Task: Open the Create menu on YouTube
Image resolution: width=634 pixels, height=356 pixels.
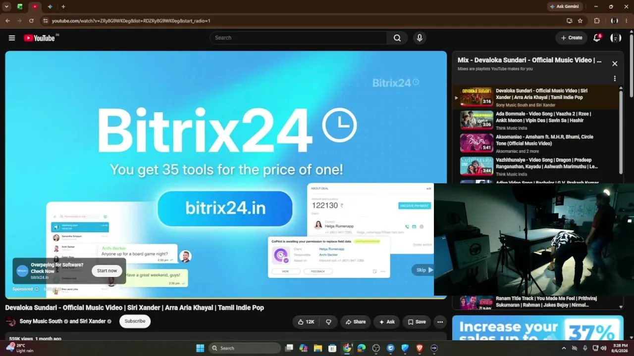Action: click(571, 38)
